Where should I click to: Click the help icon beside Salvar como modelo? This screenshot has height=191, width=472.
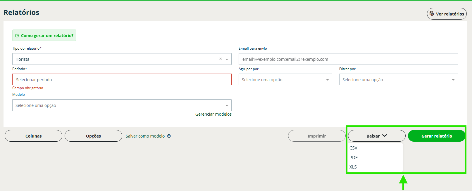click(169, 136)
